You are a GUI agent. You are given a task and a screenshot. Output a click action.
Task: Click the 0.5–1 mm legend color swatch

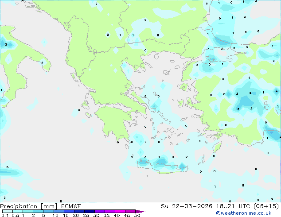18,211
